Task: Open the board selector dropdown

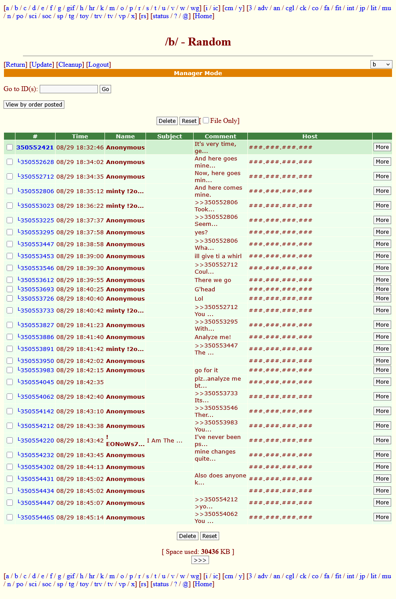Action: pos(381,65)
